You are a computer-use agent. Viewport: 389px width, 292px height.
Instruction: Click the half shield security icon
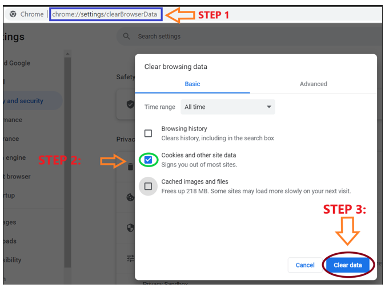click(130, 228)
